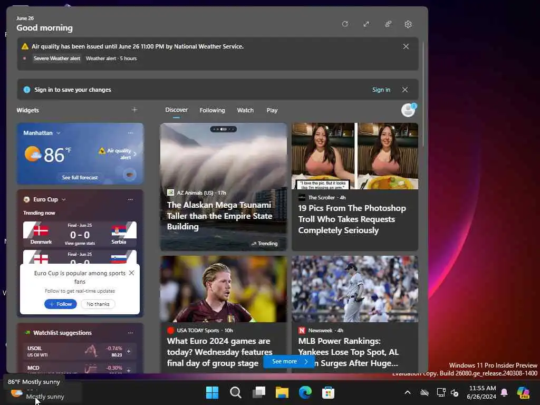Click the network display tray icon
Screen dimensions: 540x405
pyautogui.click(x=441, y=392)
